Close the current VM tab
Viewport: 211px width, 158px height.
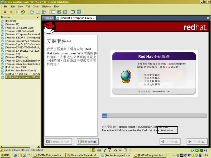pos(208,18)
